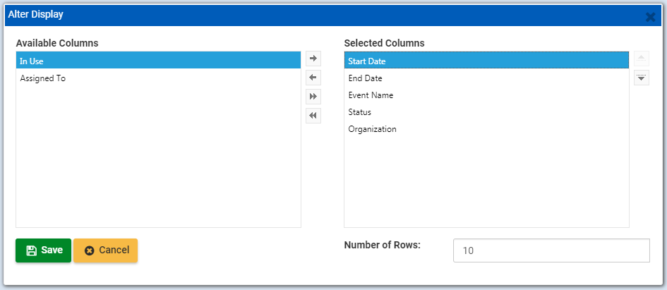The width and height of the screenshot is (667, 290).
Task: Move all columns right with double arrow
Action: (x=313, y=97)
